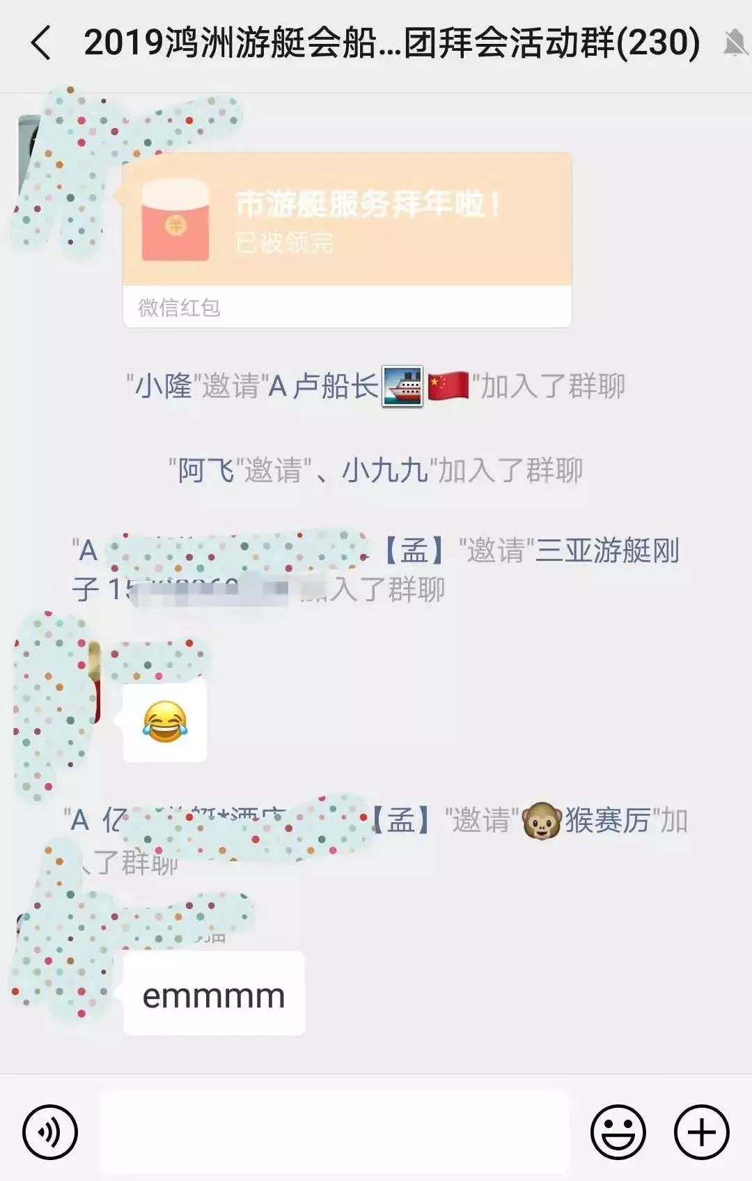Switch to voice input with speaker icon
Viewport: 752px width, 1181px height.
click(x=50, y=1132)
